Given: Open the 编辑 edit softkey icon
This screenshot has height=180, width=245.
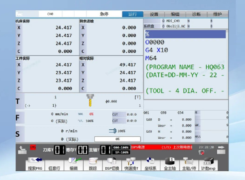Looking at the screenshot, I should tap(73, 164).
